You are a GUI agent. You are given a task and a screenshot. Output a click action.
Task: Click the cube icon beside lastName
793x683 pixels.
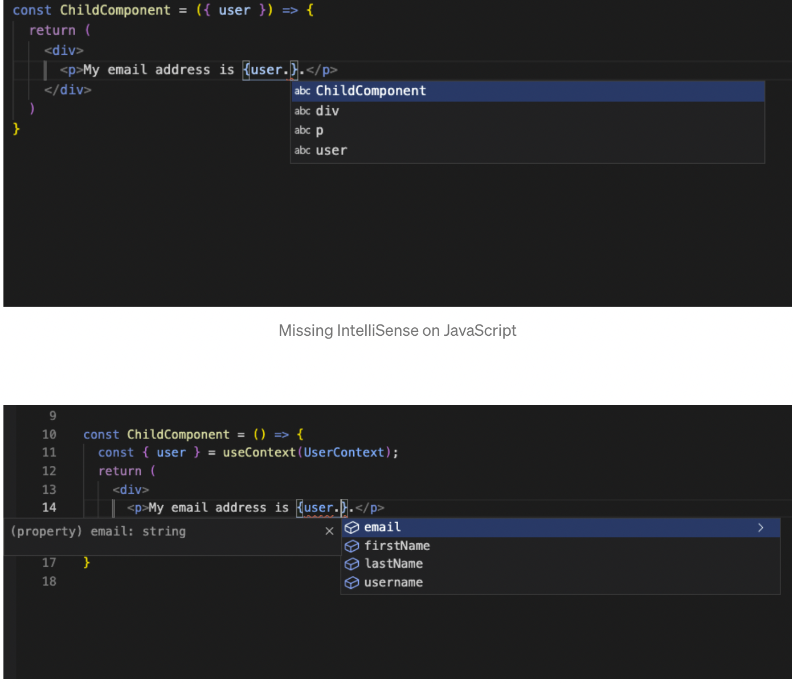352,564
